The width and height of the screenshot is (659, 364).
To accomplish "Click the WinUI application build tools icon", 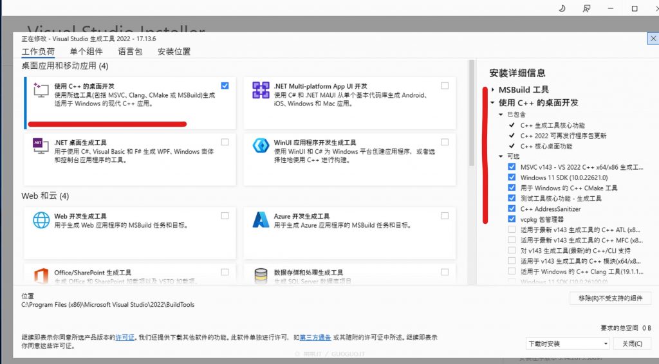I will coord(261,146).
